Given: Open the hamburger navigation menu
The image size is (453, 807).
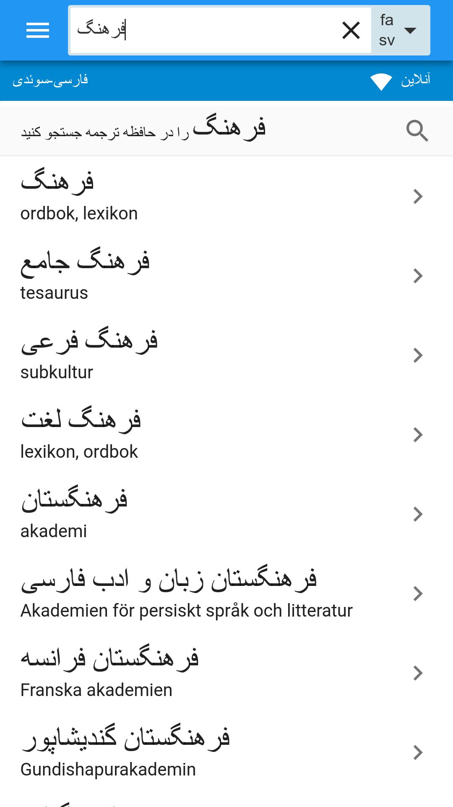Looking at the screenshot, I should pos(38,30).
